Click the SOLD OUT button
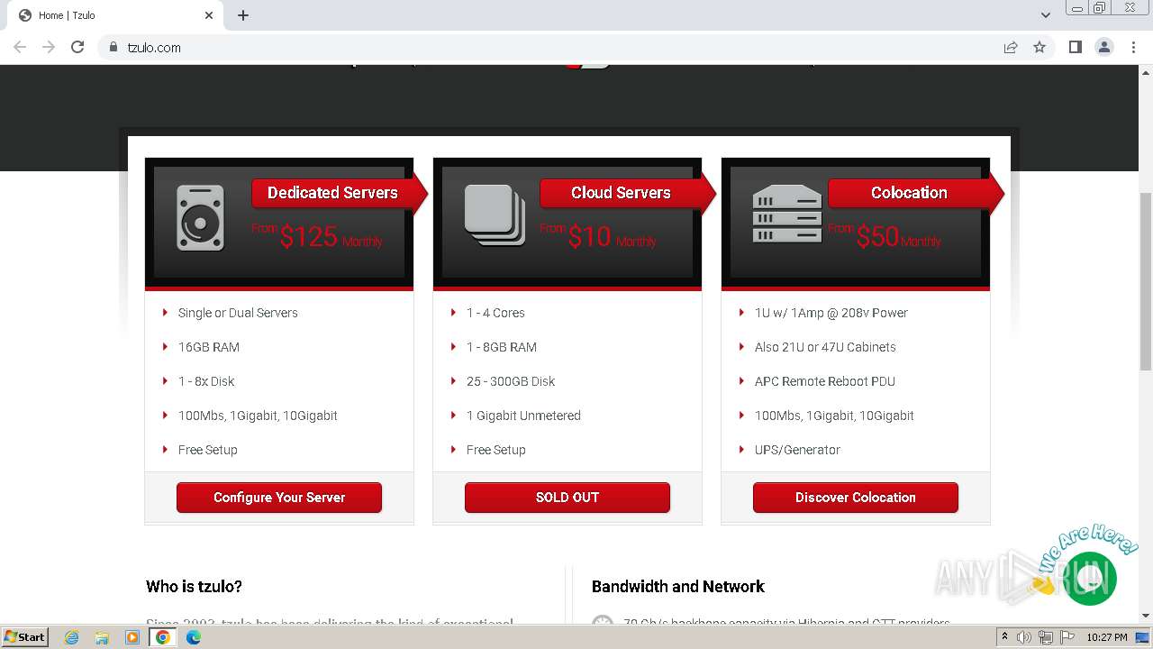This screenshot has width=1153, height=649. pos(567,498)
